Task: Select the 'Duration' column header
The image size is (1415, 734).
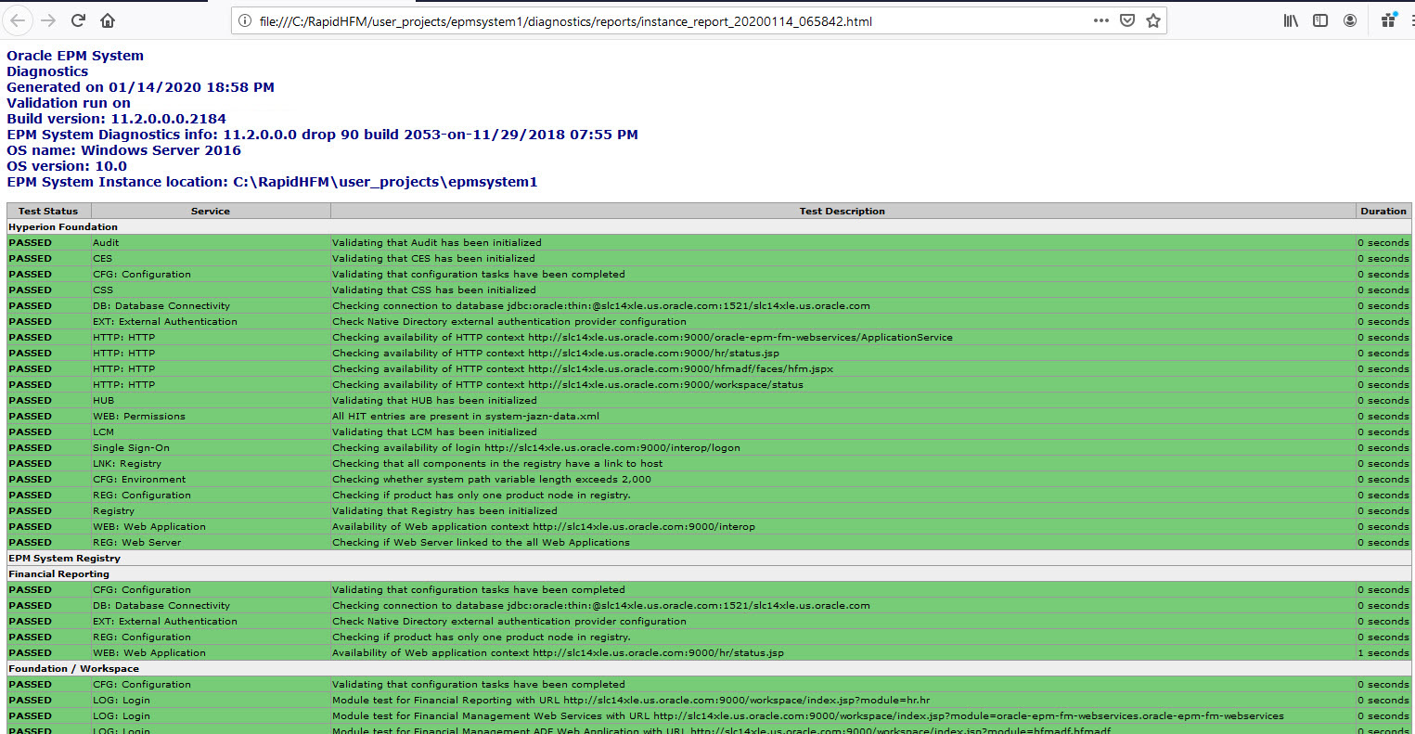Action: tap(1383, 211)
